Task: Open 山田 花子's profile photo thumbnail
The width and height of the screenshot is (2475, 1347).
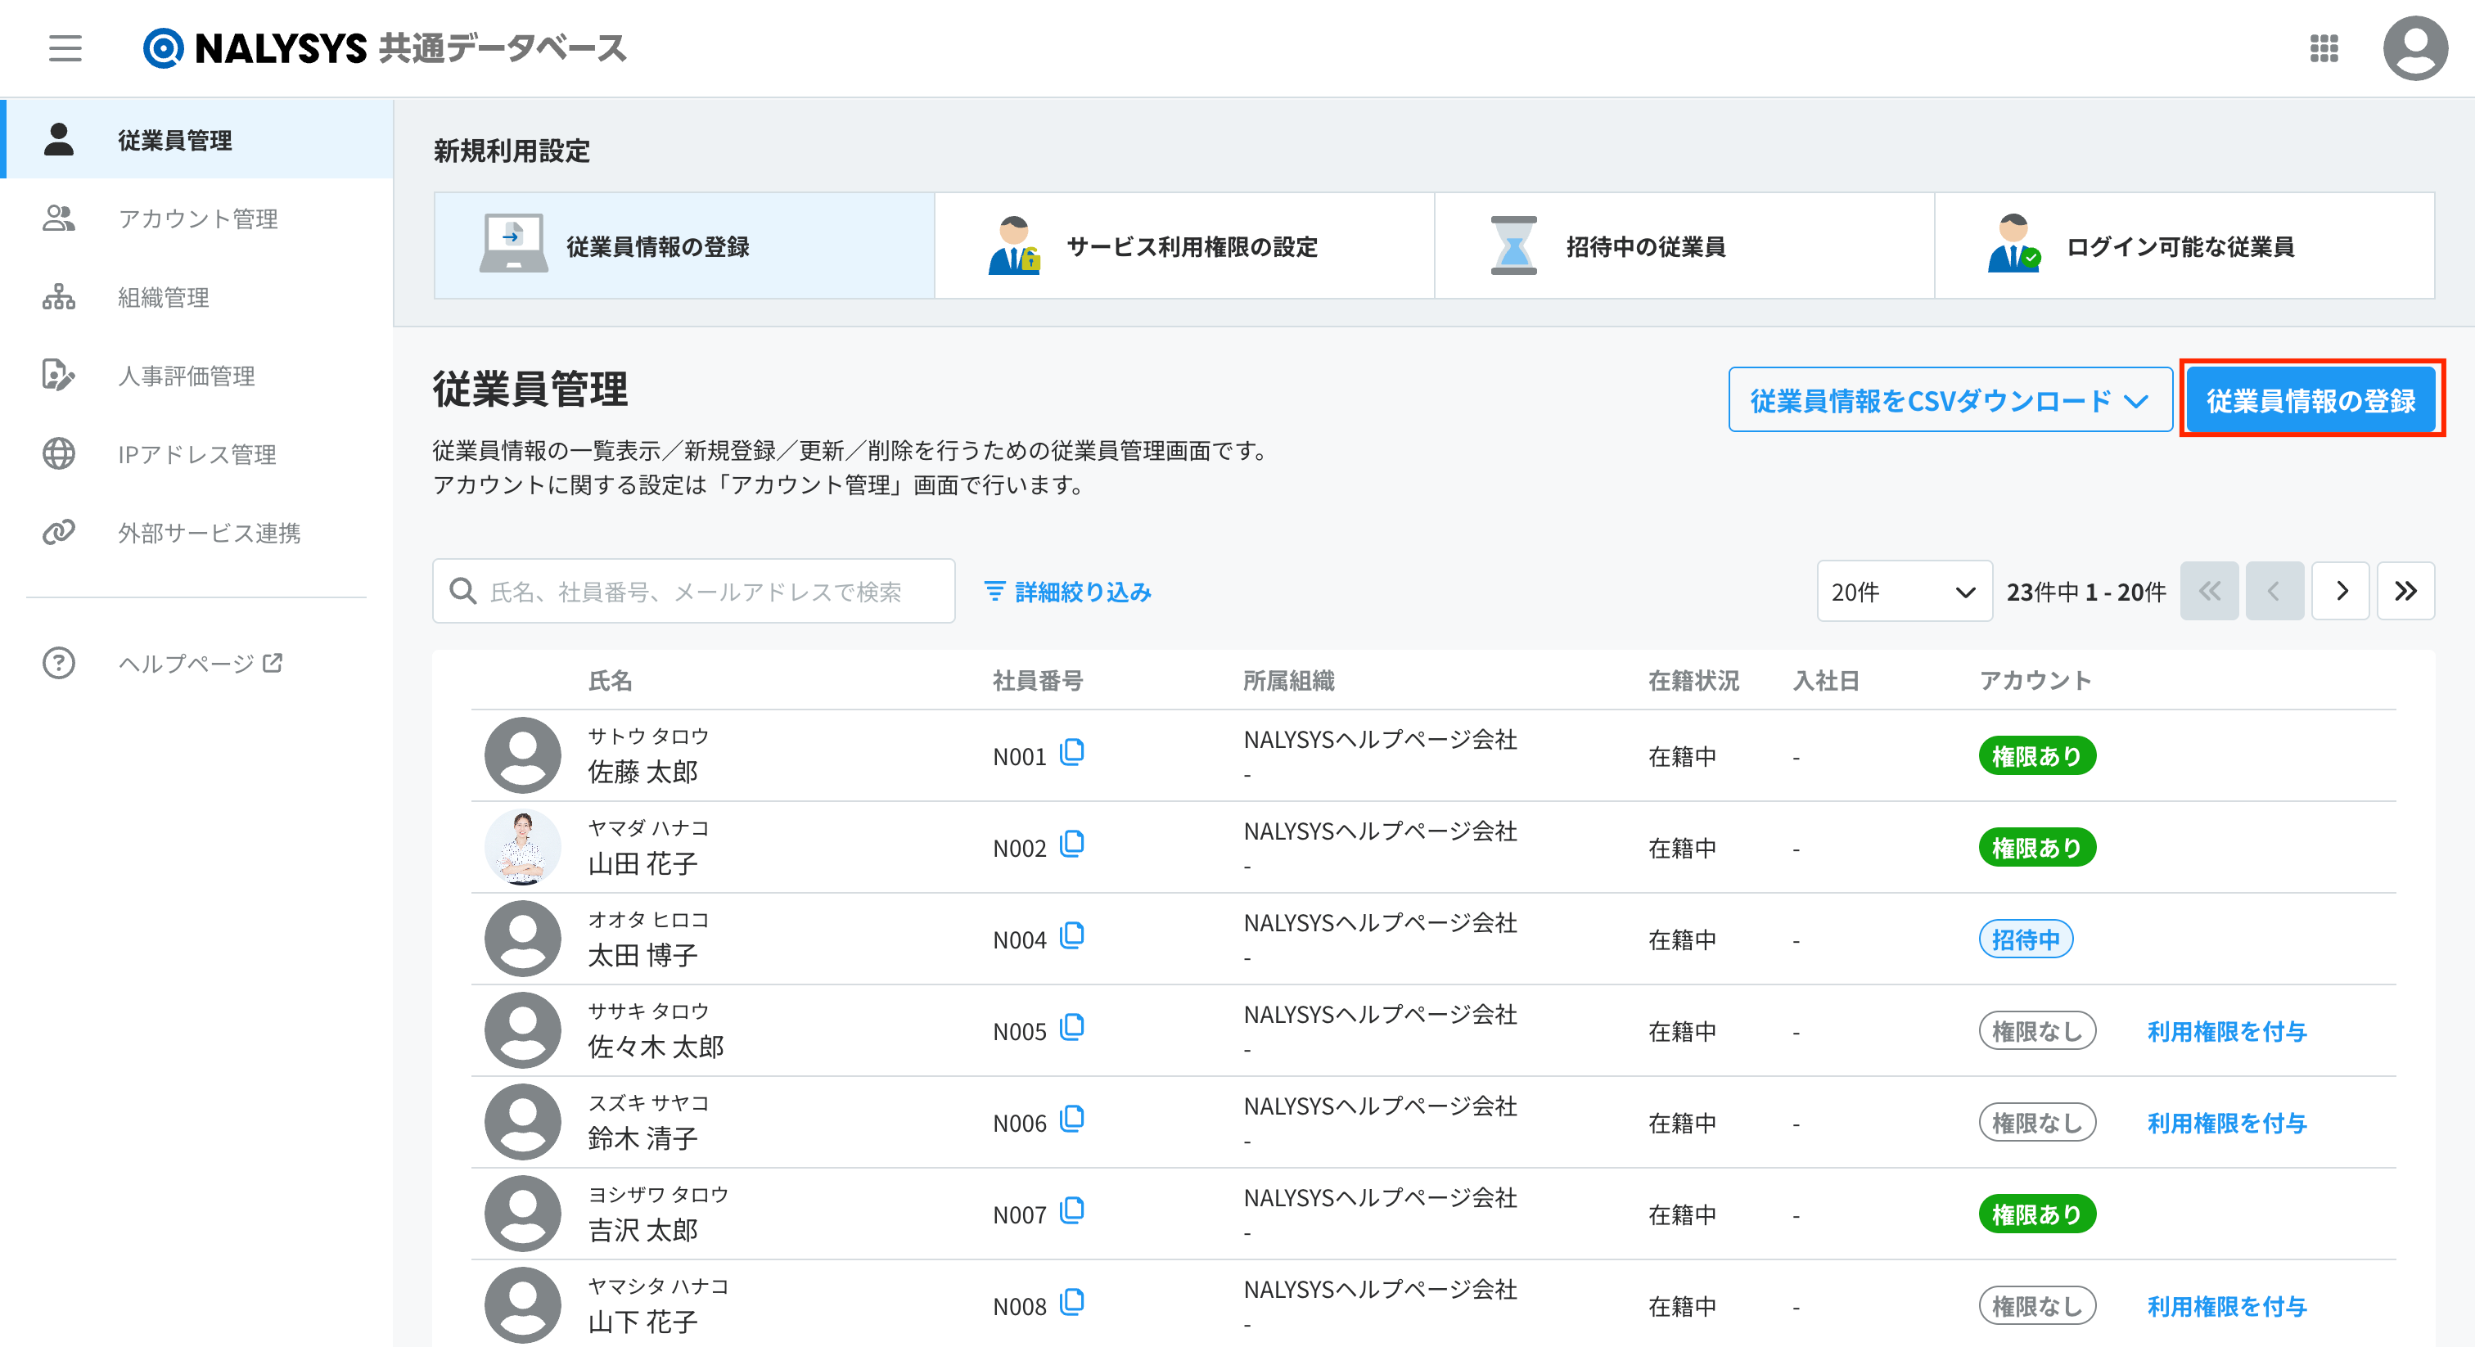Action: pos(523,848)
